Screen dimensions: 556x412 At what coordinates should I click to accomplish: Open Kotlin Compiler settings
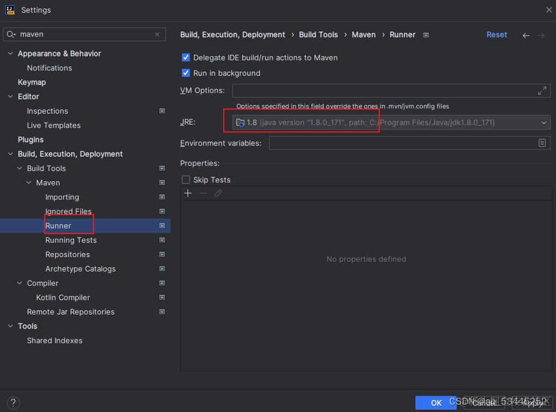[x=63, y=297]
